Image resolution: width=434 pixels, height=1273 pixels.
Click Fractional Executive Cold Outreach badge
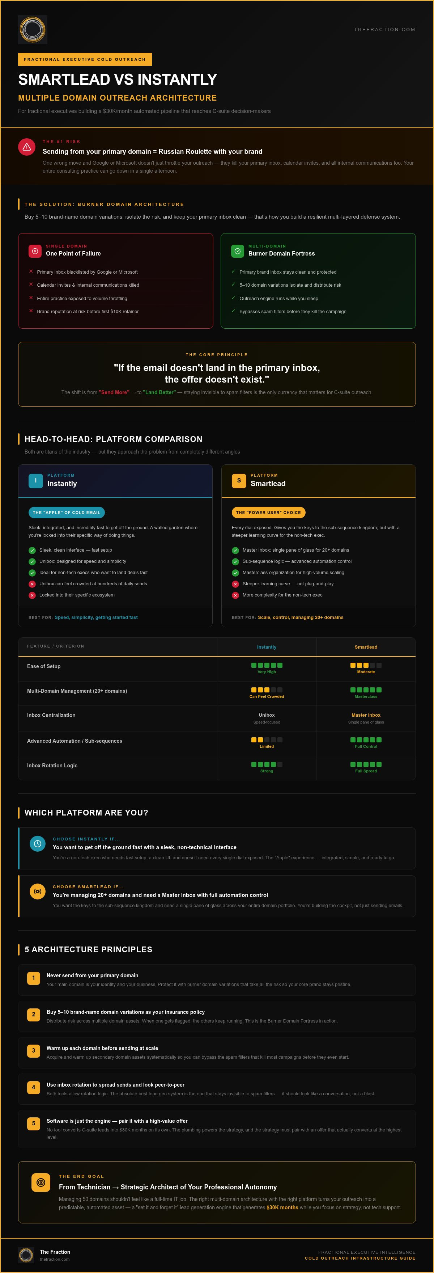(x=85, y=59)
